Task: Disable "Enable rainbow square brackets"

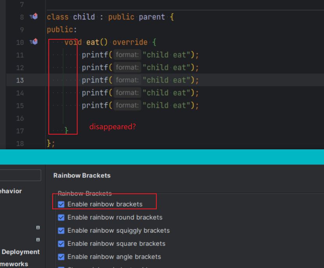Action: click(x=61, y=243)
